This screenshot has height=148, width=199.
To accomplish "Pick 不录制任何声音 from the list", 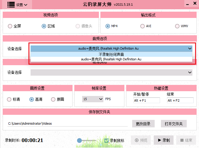I will 111,54.
